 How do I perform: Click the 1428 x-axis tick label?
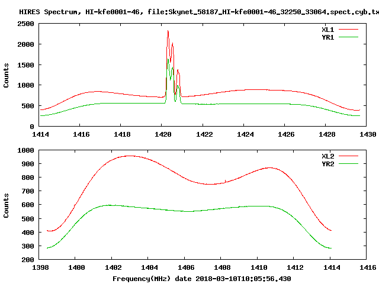tap(327, 134)
